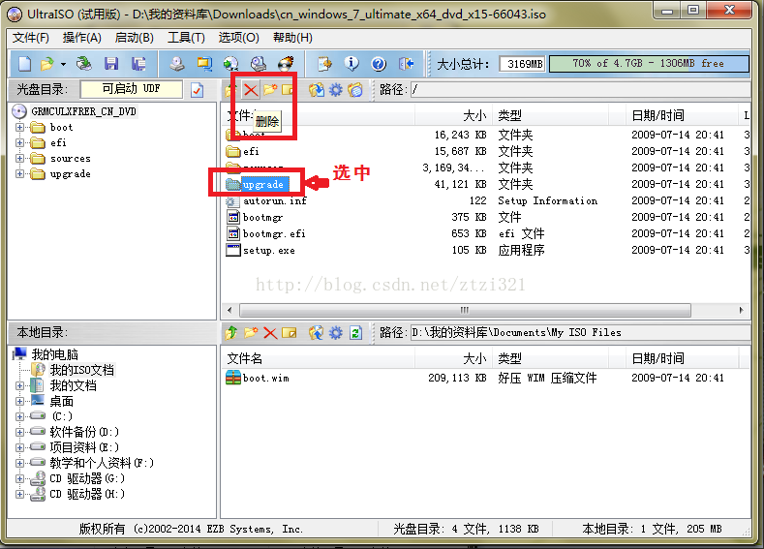Open the reopen dropdown arrow beside the Open icon

coord(63,64)
